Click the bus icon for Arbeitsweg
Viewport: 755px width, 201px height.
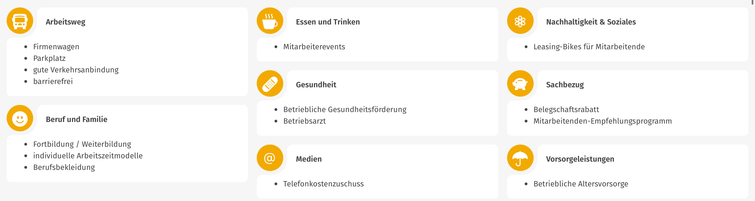point(20,21)
